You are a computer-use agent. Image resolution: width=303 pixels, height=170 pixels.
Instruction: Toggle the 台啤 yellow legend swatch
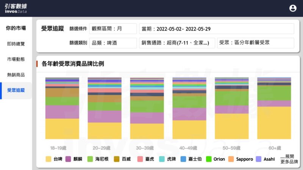point(48,159)
